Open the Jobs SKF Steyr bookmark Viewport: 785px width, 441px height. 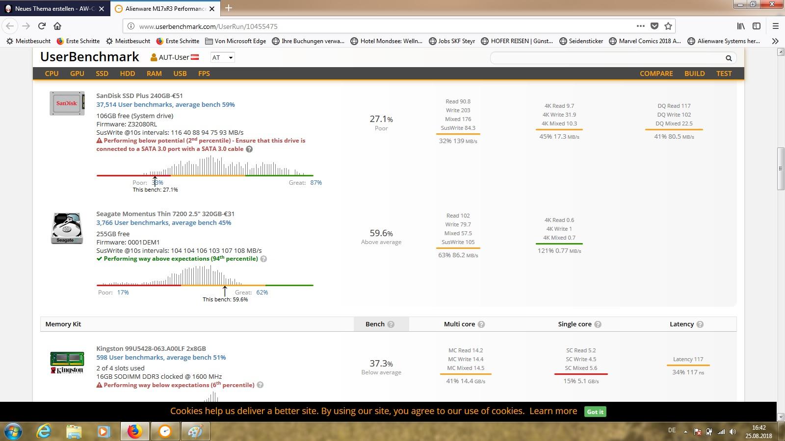452,41
